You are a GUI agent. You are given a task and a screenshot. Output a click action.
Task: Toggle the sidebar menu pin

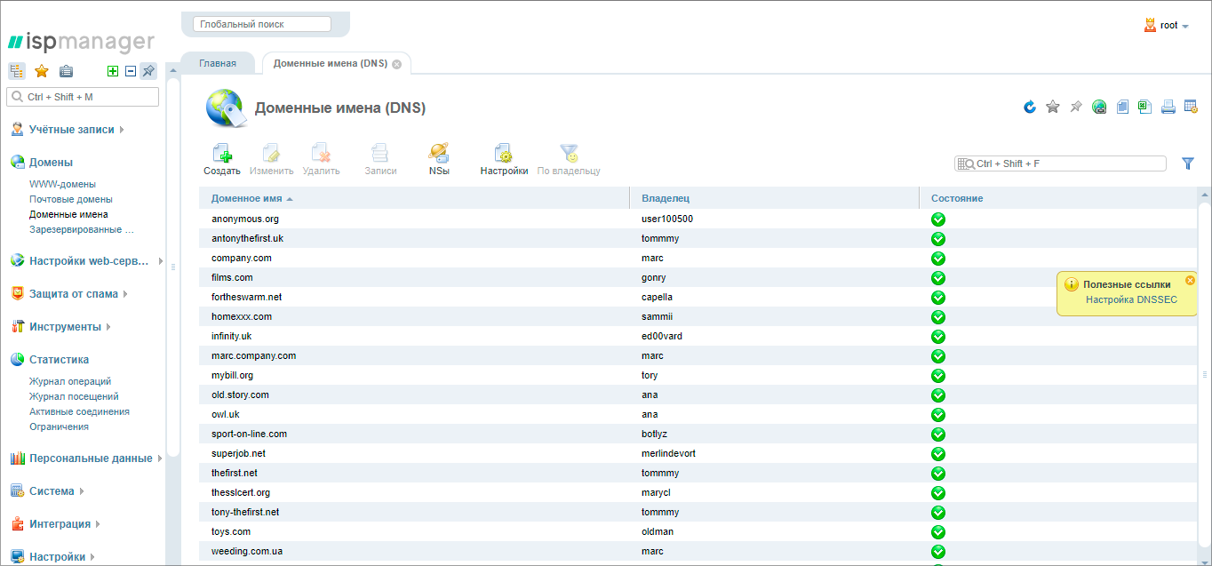[x=148, y=71]
